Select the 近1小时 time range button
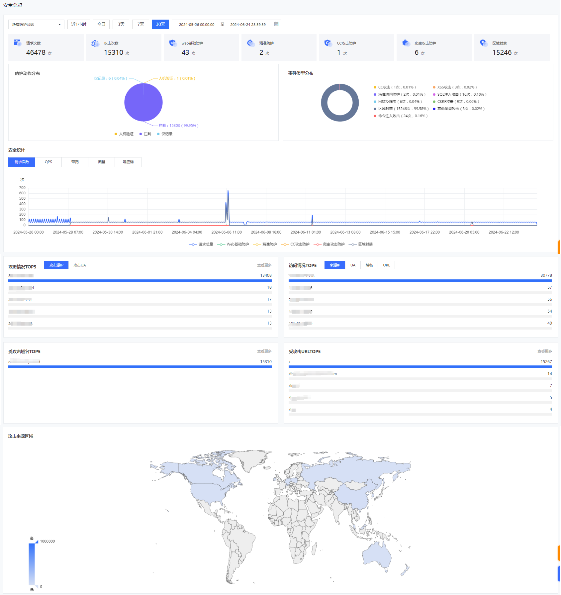Viewport: 561px width, 595px height. pos(78,25)
